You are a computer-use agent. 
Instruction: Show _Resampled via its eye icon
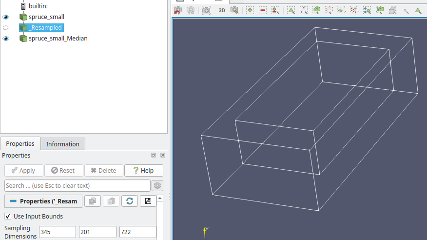click(6, 28)
